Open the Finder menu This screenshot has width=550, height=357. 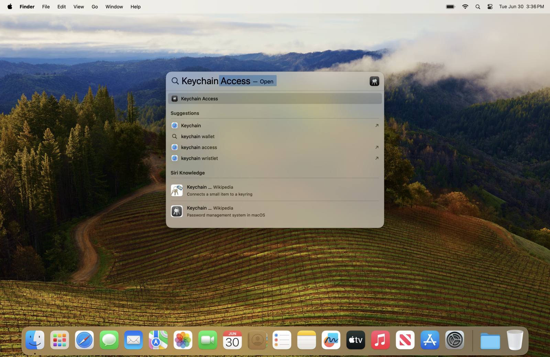(x=27, y=7)
